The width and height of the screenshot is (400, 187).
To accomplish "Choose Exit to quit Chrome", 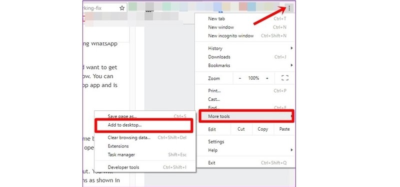I will tap(245, 163).
